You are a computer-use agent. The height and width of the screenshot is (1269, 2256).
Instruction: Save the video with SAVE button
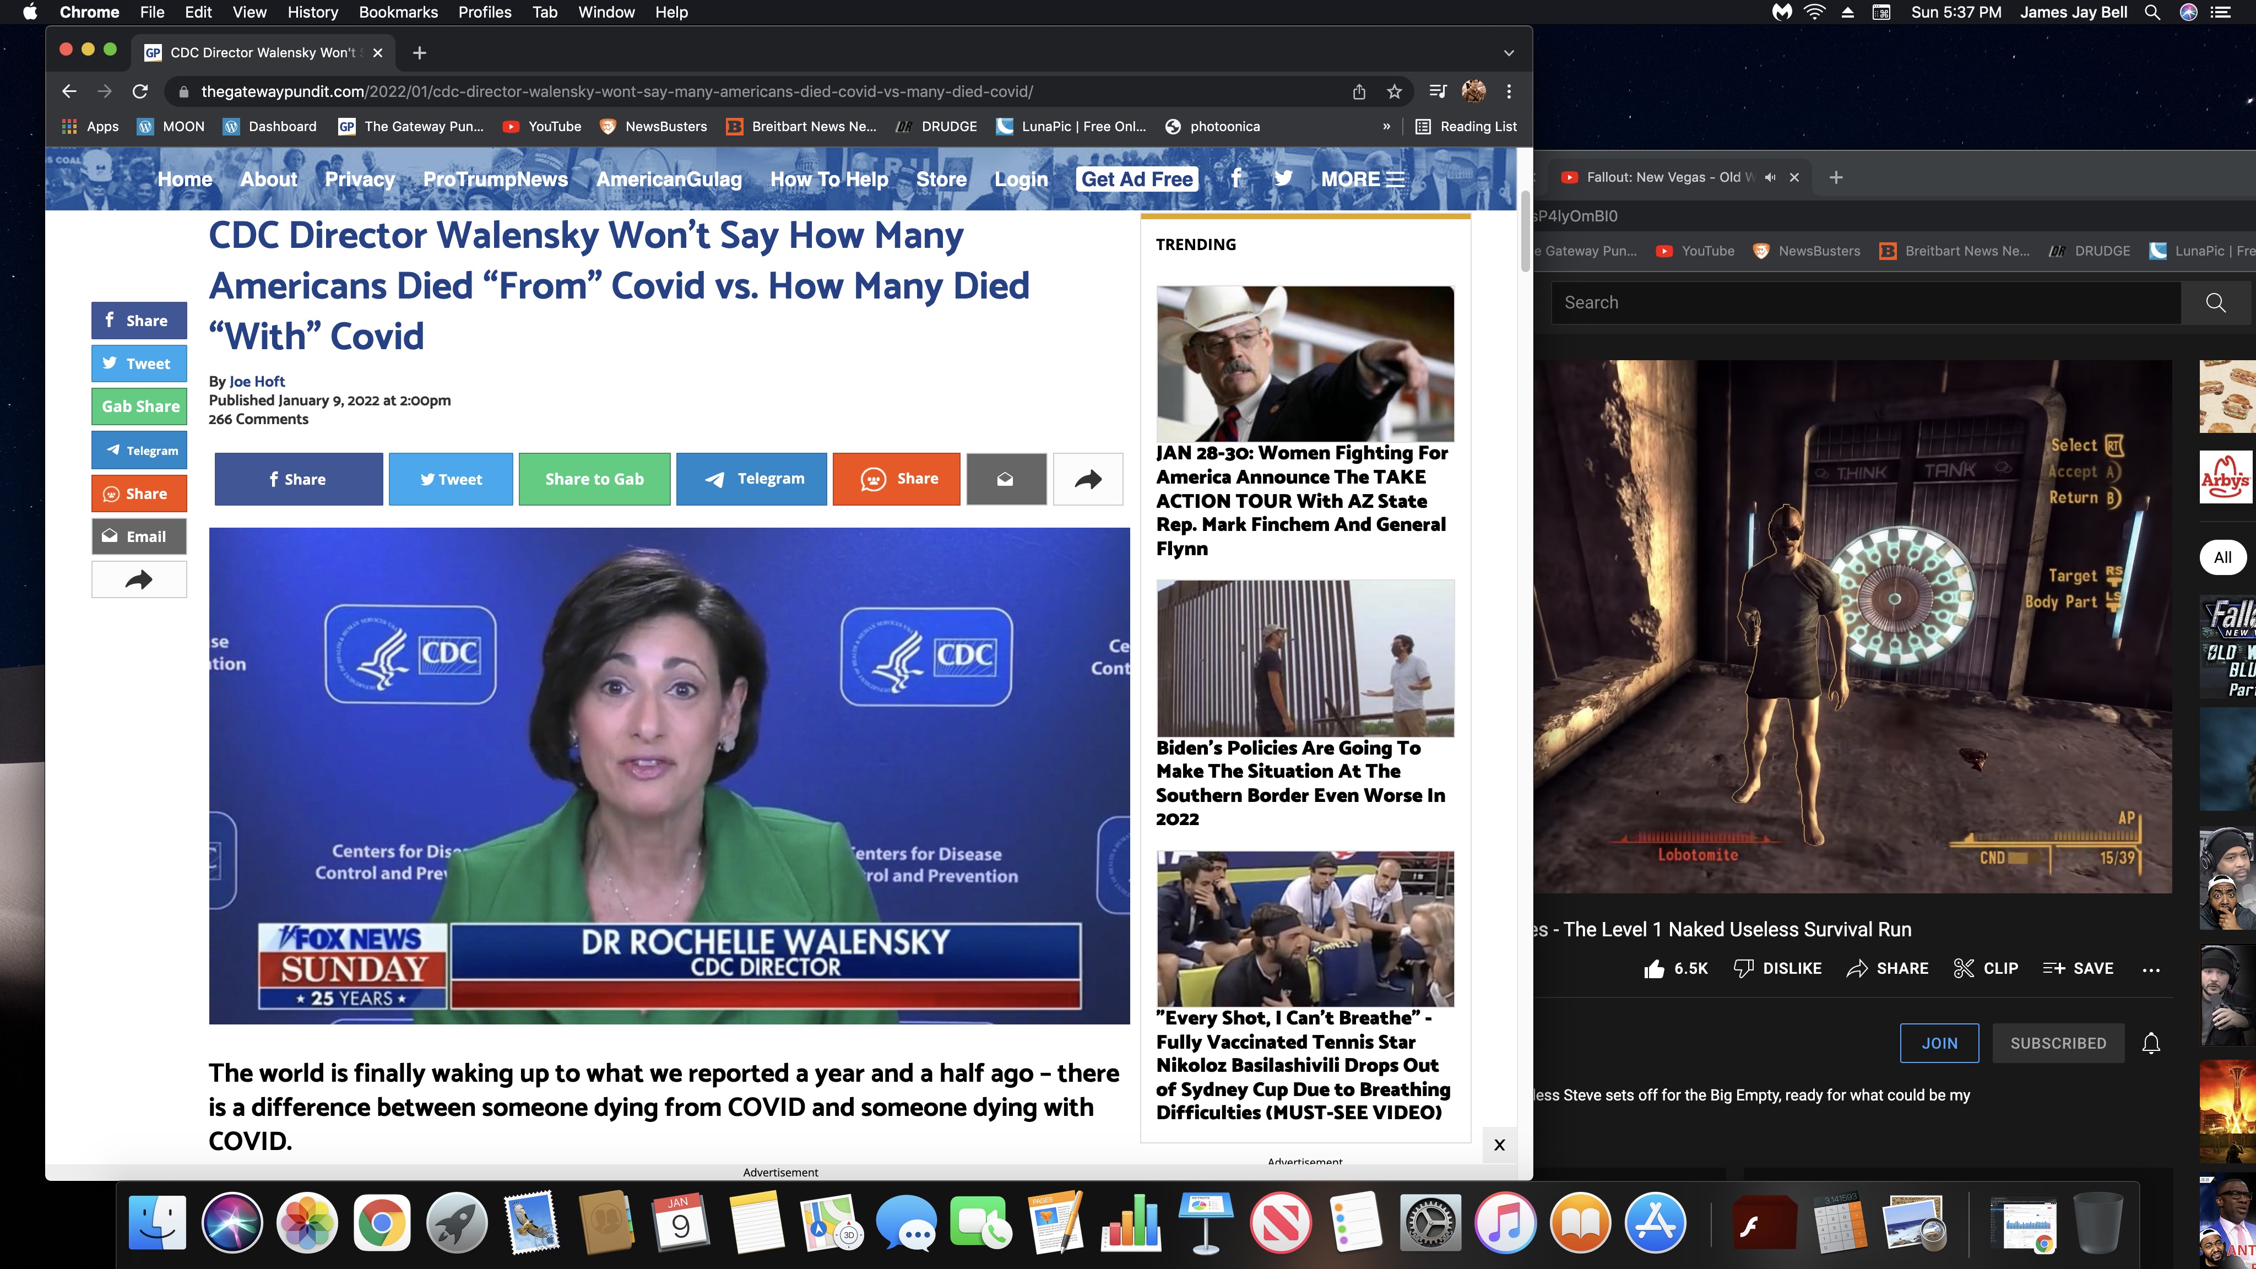point(2078,968)
